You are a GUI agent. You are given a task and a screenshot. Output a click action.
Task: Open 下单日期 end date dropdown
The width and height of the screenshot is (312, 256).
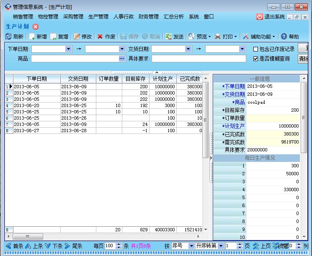tap(122, 49)
